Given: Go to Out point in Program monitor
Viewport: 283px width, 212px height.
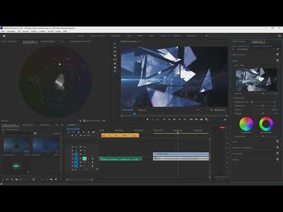Looking at the screenshot, I should [x=185, y=120].
